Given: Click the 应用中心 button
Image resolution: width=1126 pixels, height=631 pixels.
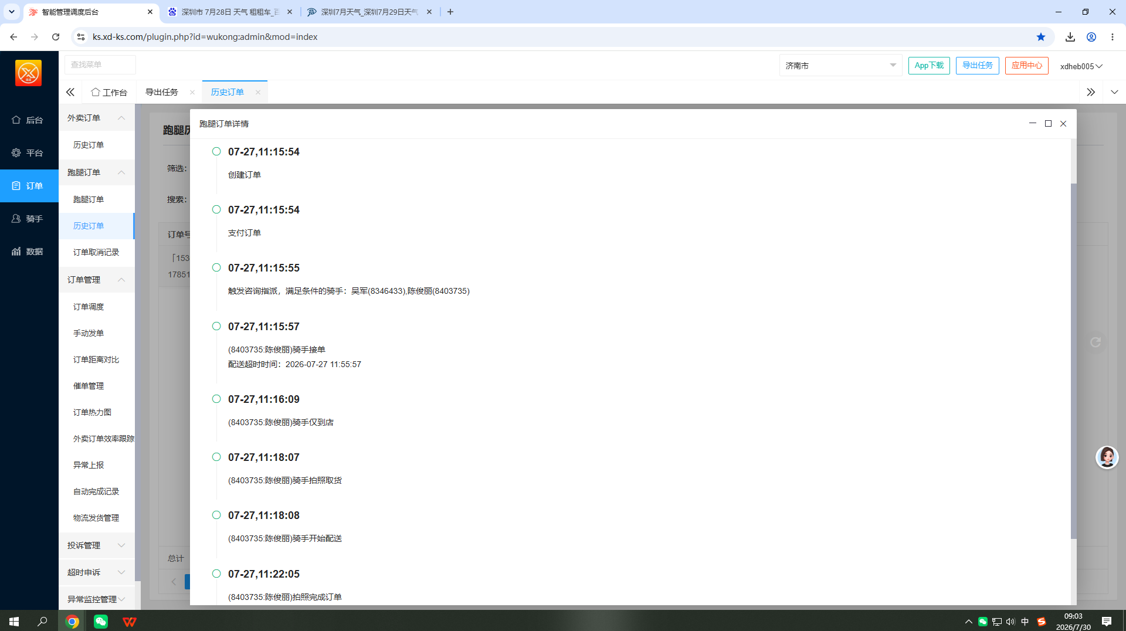Looking at the screenshot, I should tap(1026, 65).
